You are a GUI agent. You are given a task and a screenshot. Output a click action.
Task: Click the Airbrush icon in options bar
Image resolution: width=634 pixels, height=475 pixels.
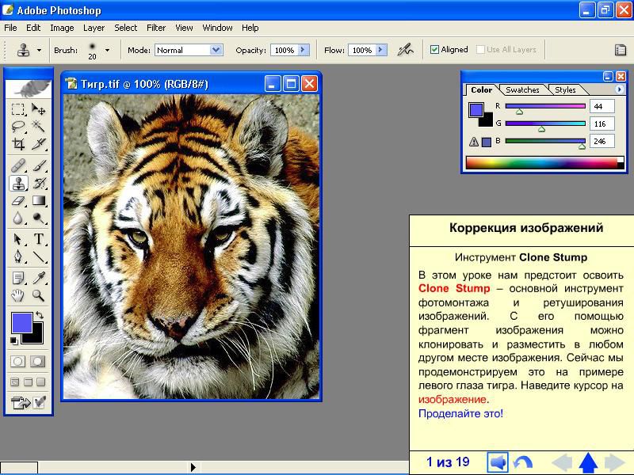tap(406, 50)
